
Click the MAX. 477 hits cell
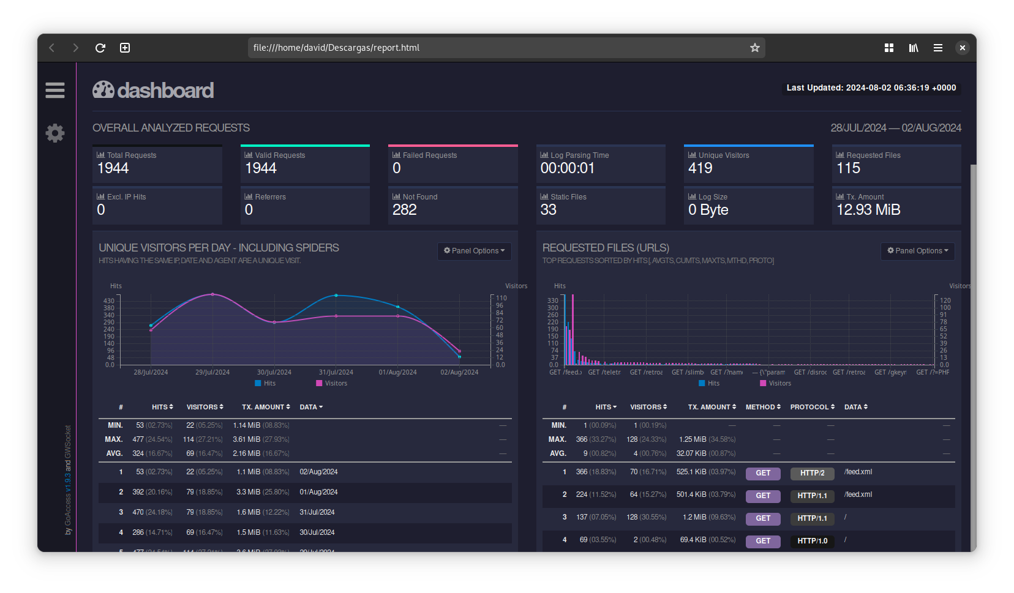(152, 439)
